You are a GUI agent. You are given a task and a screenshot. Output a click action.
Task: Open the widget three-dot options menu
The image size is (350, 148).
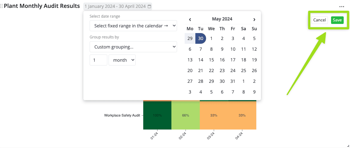tap(342, 6)
